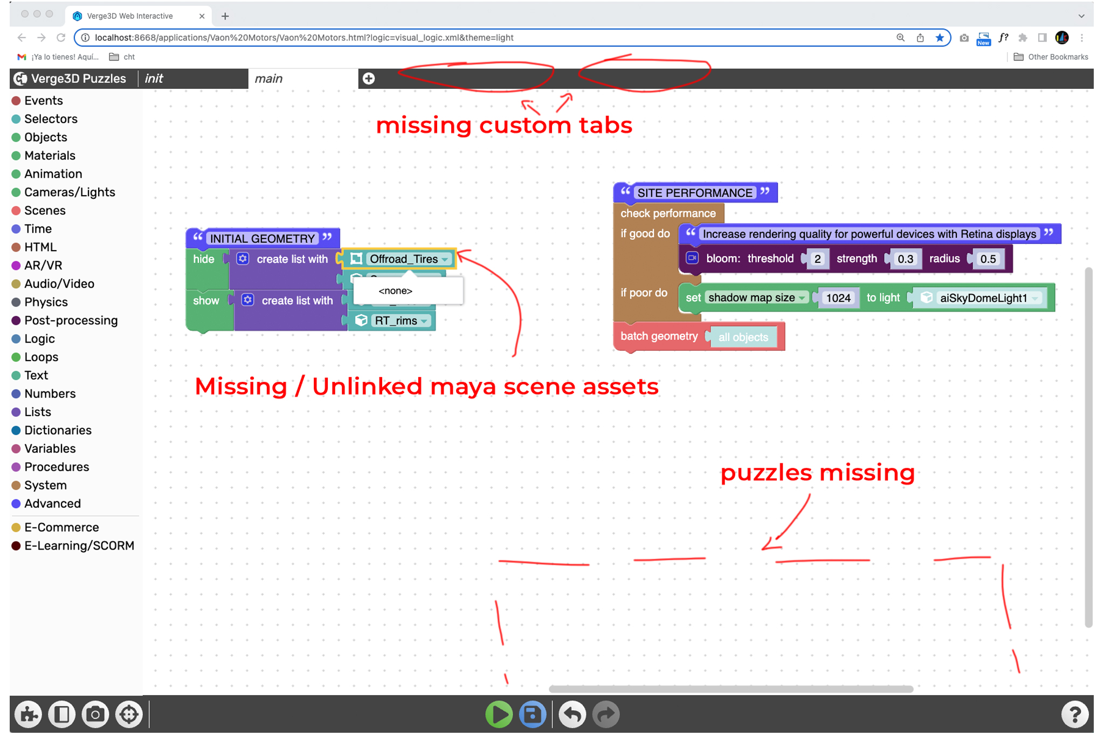Click the Redo arrow icon
This screenshot has width=1104, height=736.
[x=606, y=714]
